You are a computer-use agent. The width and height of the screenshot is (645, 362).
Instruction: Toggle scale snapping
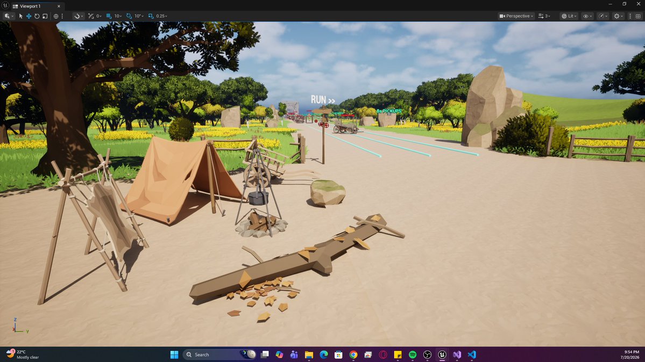pos(151,16)
